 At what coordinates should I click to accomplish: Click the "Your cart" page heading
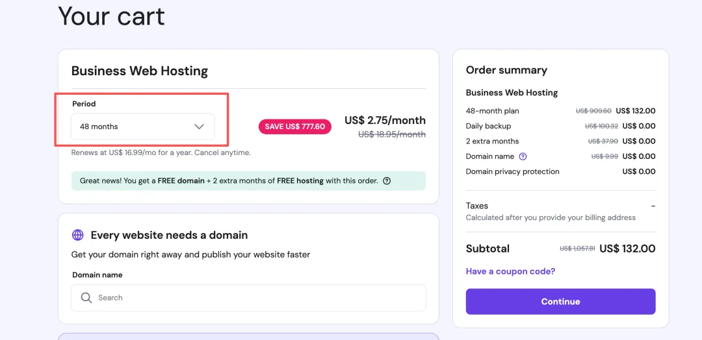pos(111,16)
